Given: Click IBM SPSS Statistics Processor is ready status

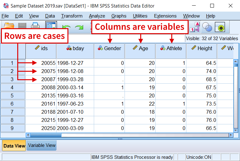Looking at the screenshot, I should [132, 157].
